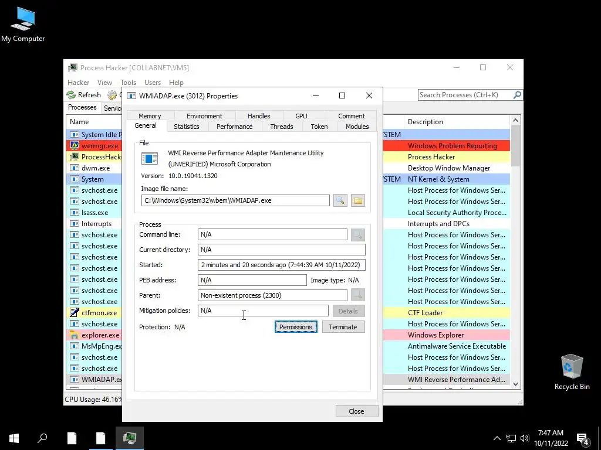The height and width of the screenshot is (450, 601).
Task: Select the Processes tab in Process Hacker
Action: (x=82, y=108)
